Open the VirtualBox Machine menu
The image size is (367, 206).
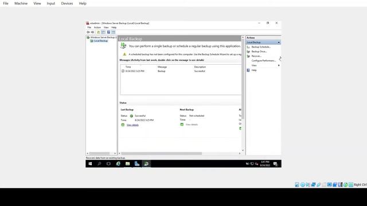pyautogui.click(x=21, y=3)
